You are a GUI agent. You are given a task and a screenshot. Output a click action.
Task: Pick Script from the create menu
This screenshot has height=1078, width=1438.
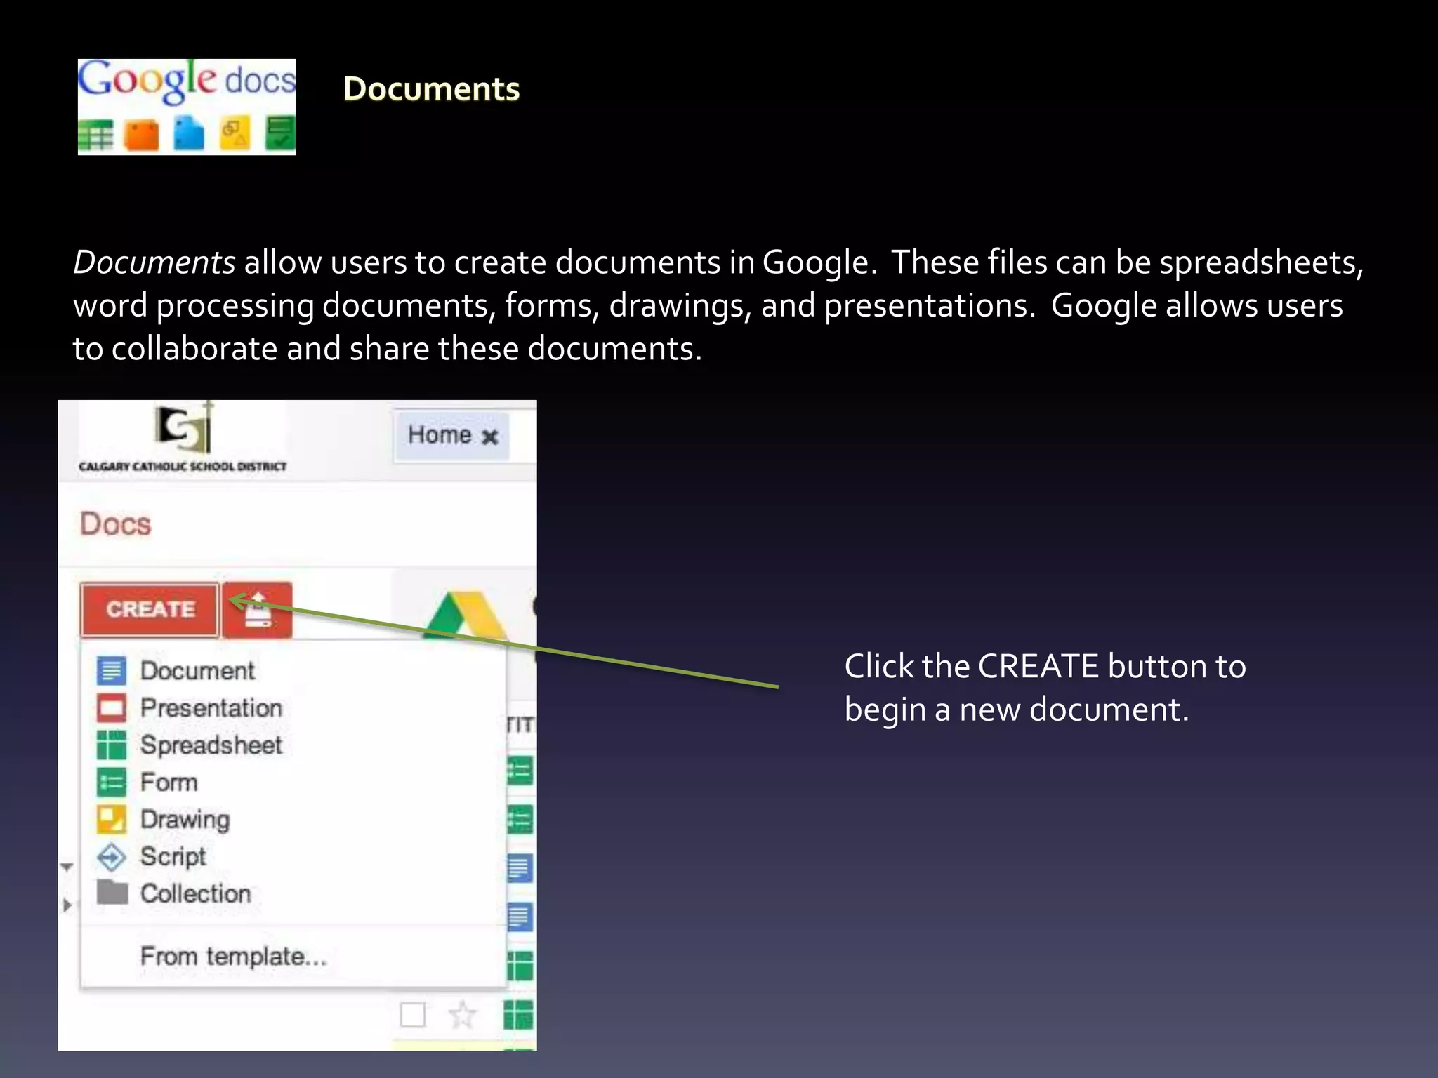tap(173, 856)
